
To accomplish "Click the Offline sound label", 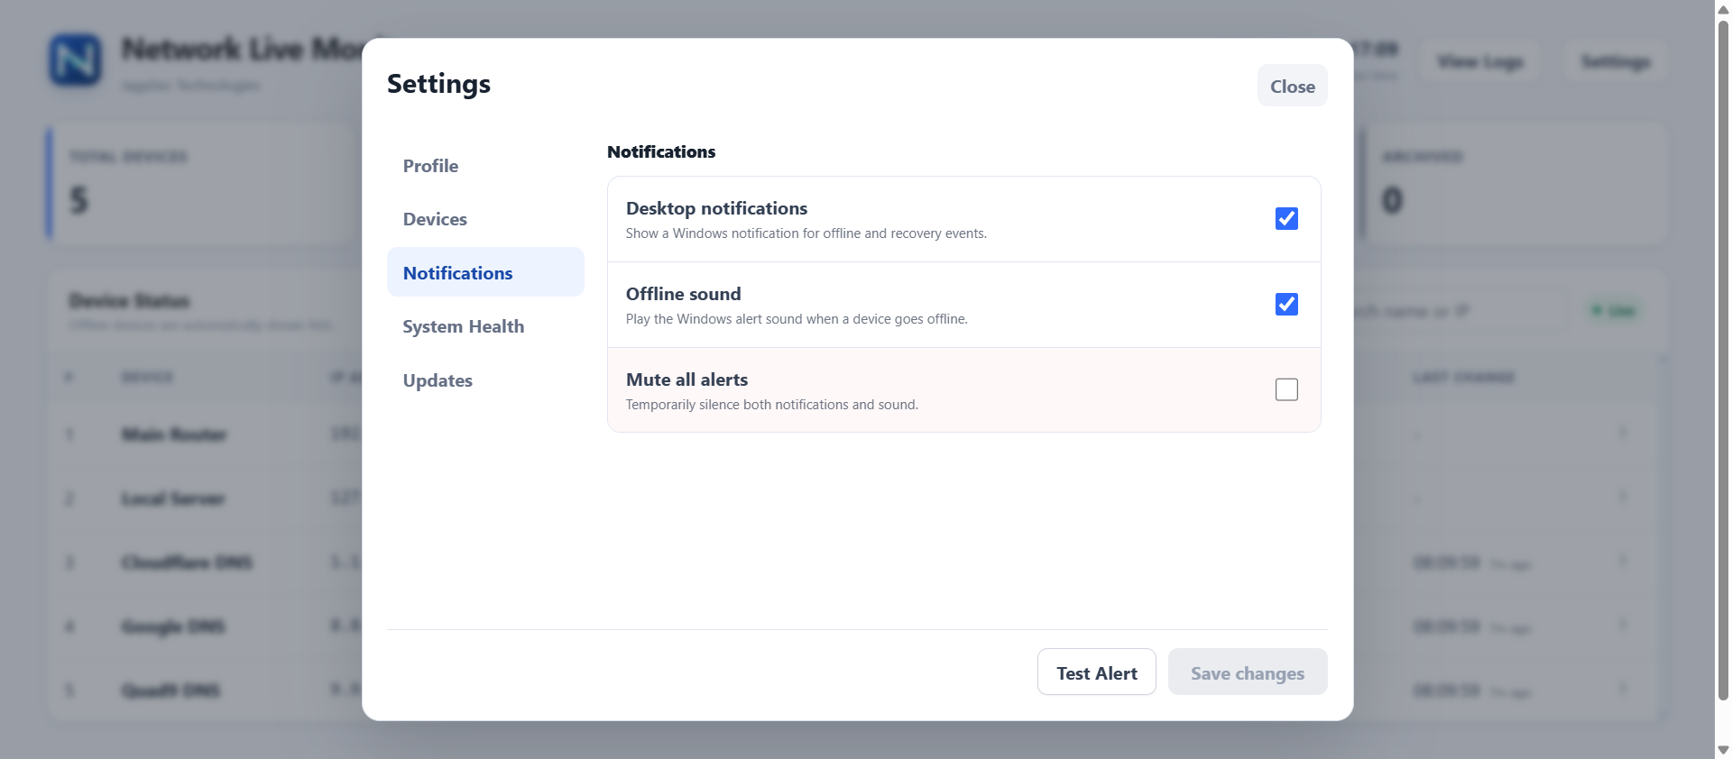I will 683,294.
